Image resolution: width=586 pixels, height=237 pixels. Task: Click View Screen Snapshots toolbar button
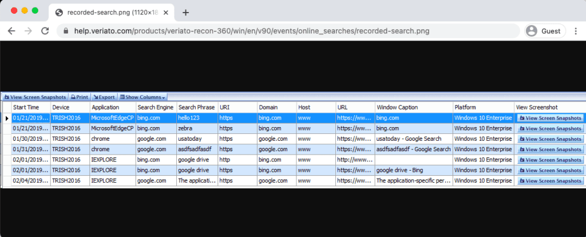pyautogui.click(x=35, y=97)
